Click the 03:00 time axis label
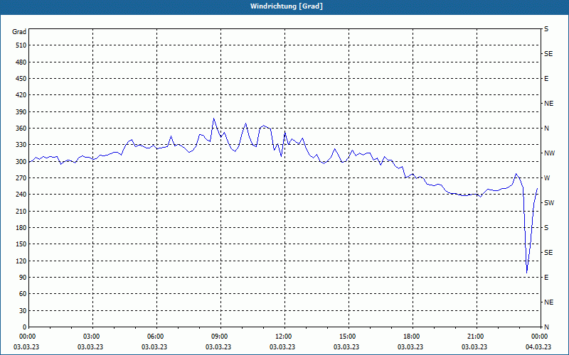 (x=91, y=337)
